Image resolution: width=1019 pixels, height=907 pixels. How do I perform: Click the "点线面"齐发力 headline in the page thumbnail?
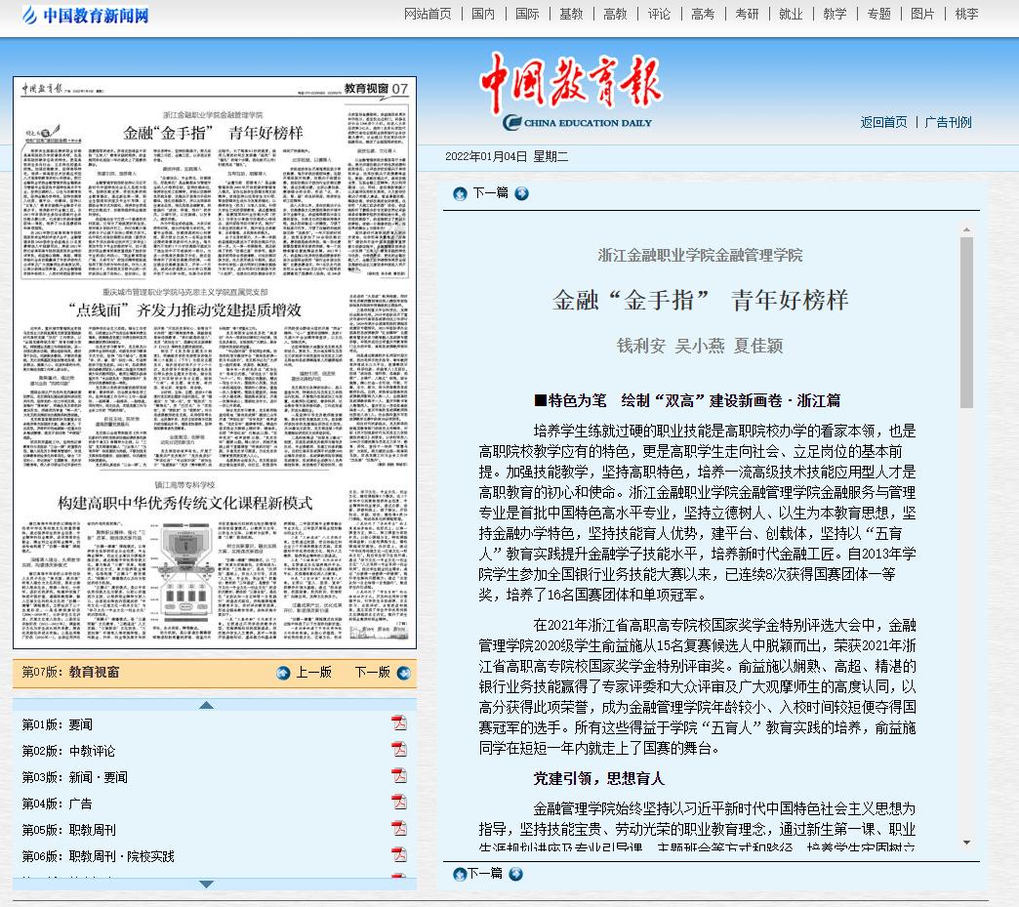[185, 310]
